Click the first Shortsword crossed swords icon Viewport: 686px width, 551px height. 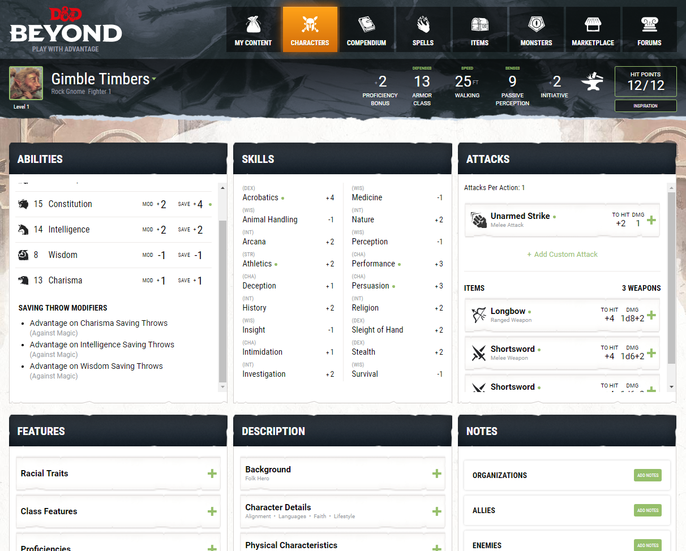coord(479,353)
